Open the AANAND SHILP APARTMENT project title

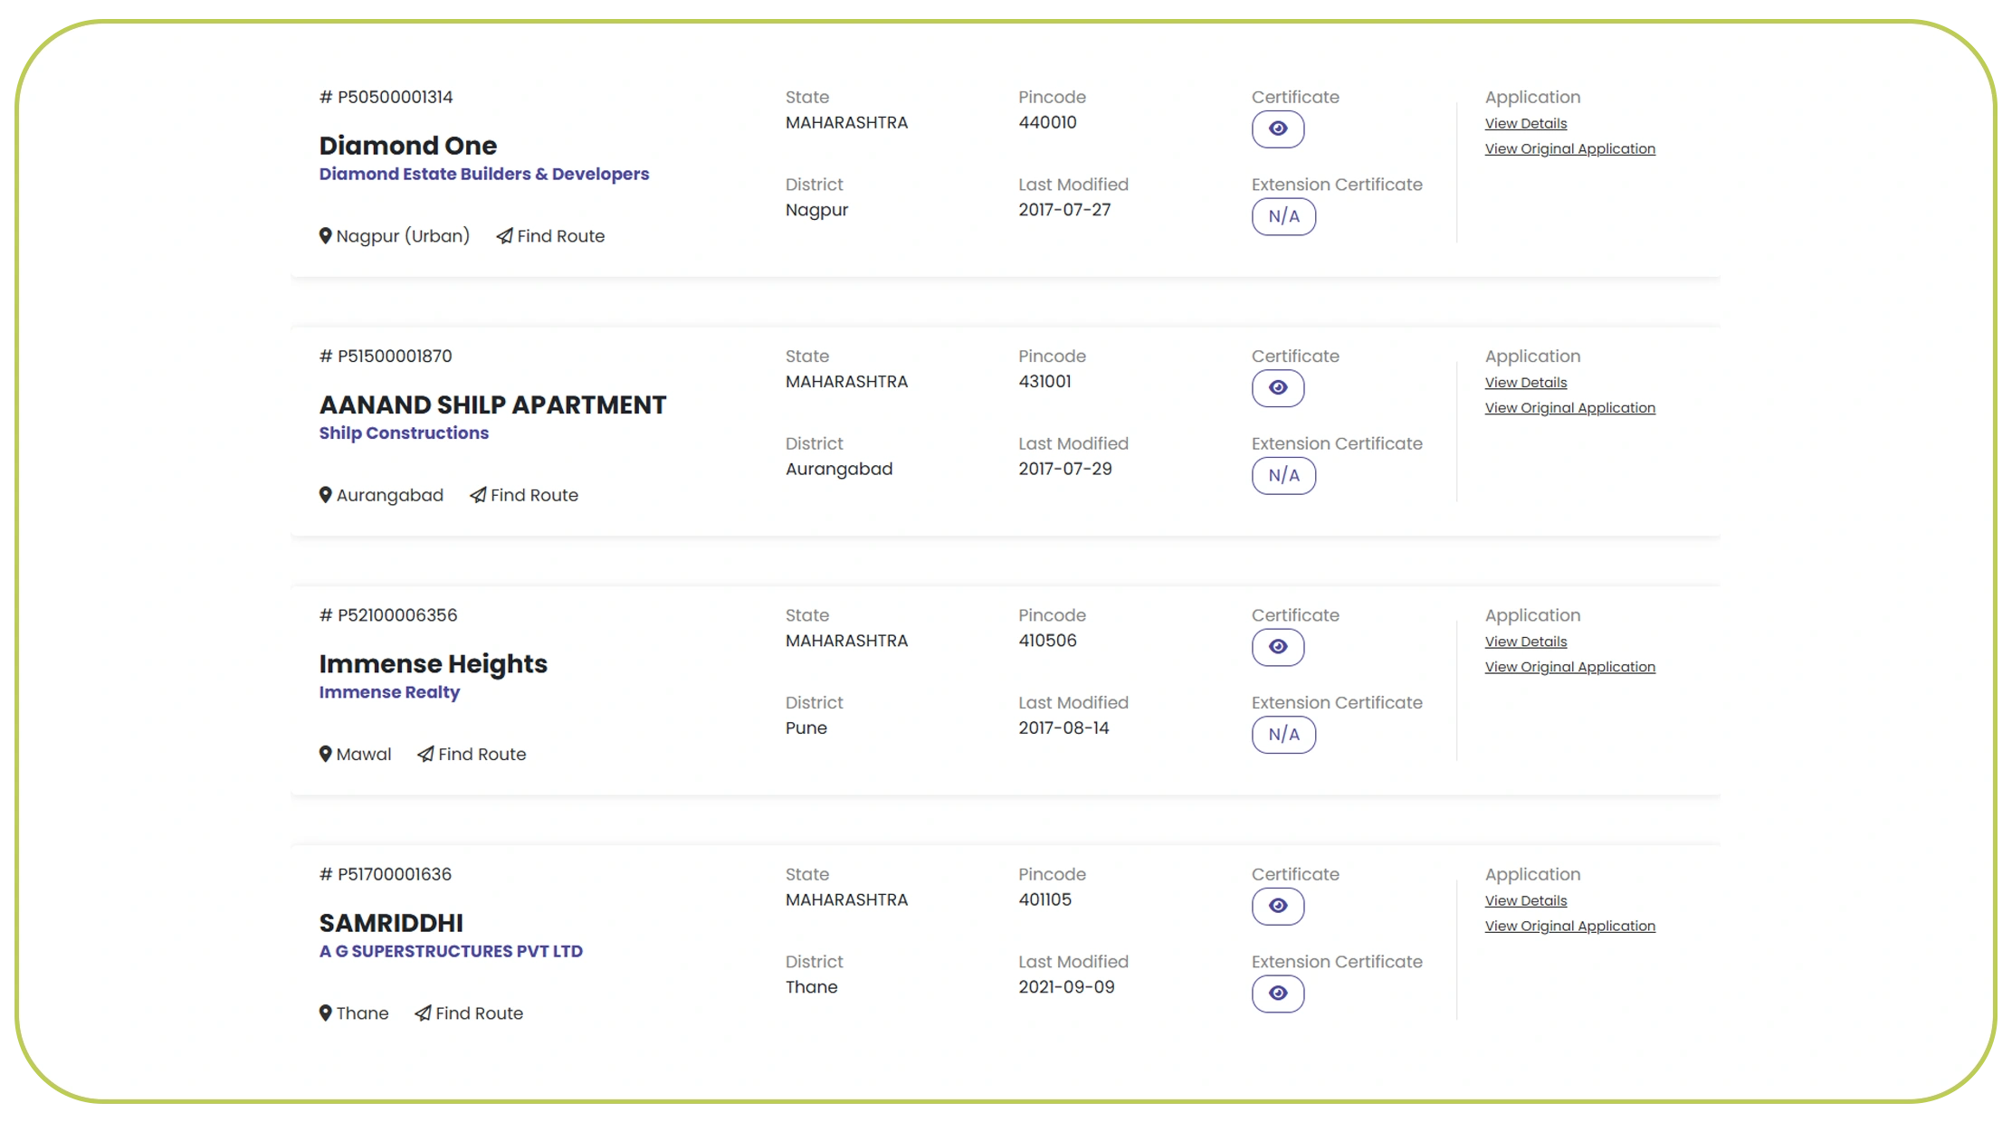(492, 404)
